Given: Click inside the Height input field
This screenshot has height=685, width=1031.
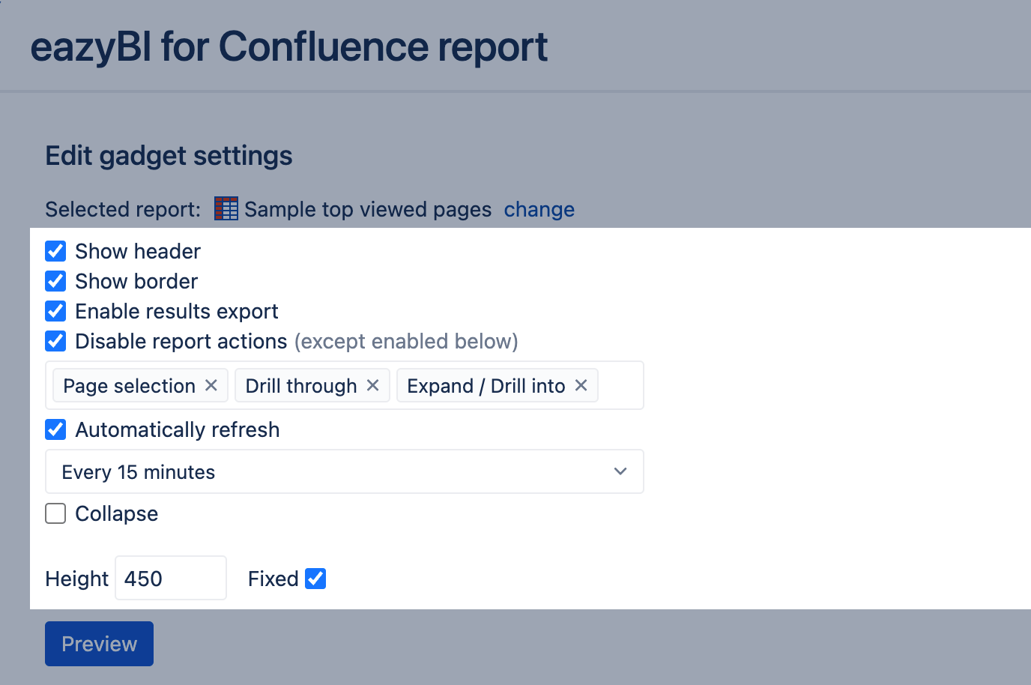Looking at the screenshot, I should [170, 577].
